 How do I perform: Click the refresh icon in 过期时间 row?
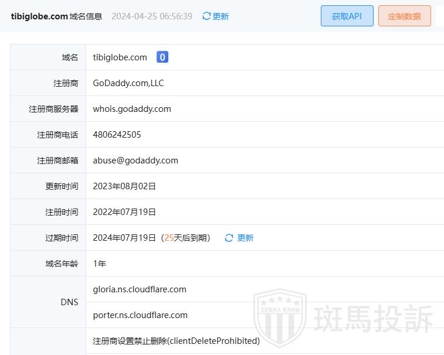pos(229,238)
